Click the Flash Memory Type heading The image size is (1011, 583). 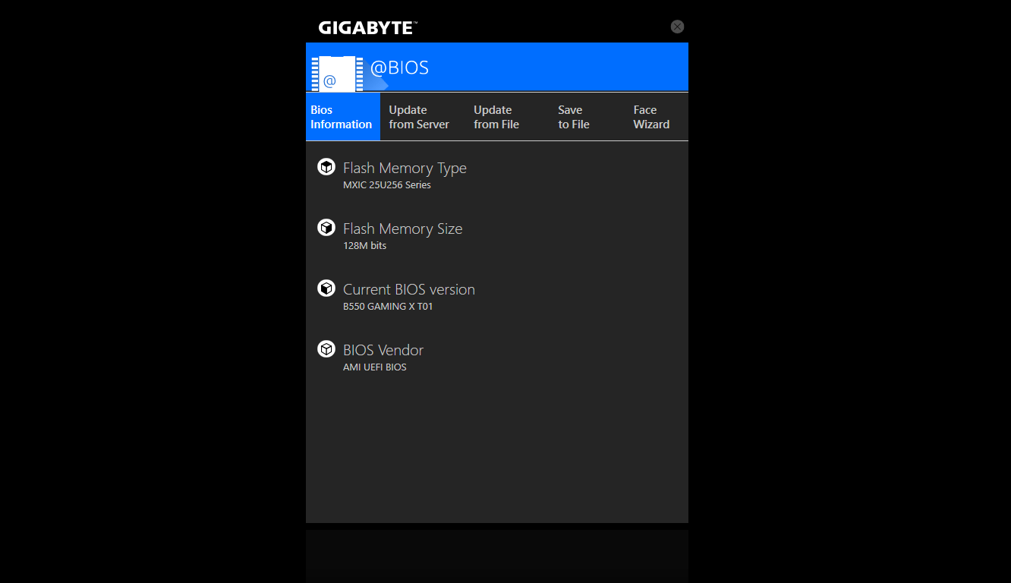pos(405,168)
